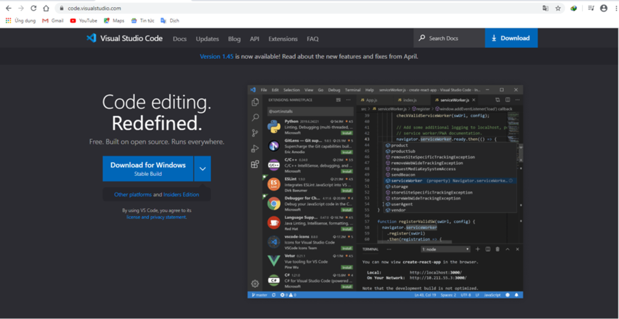This screenshot has height=319, width=619.
Task: Click the blue Download button in navbar
Action: 511,38
